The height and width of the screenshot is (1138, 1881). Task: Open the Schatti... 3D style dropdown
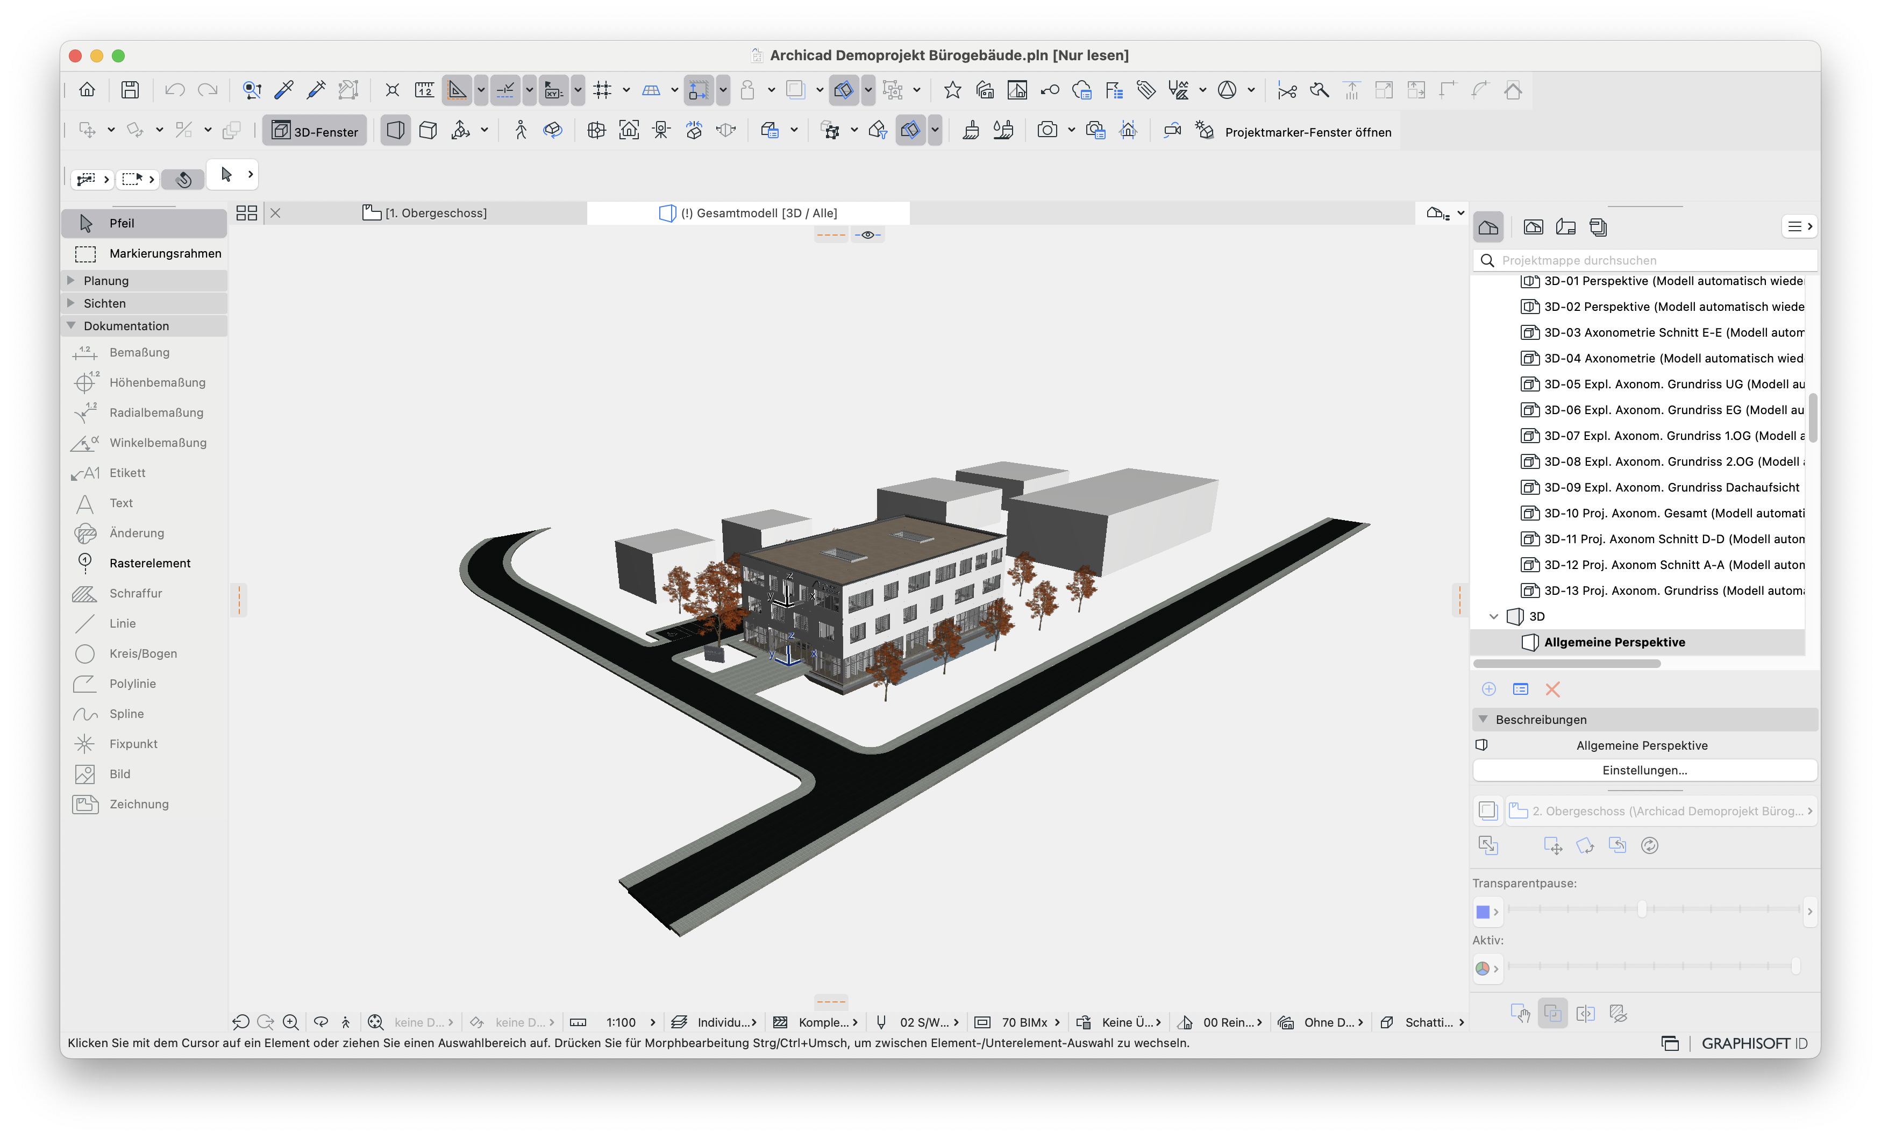(1435, 1022)
